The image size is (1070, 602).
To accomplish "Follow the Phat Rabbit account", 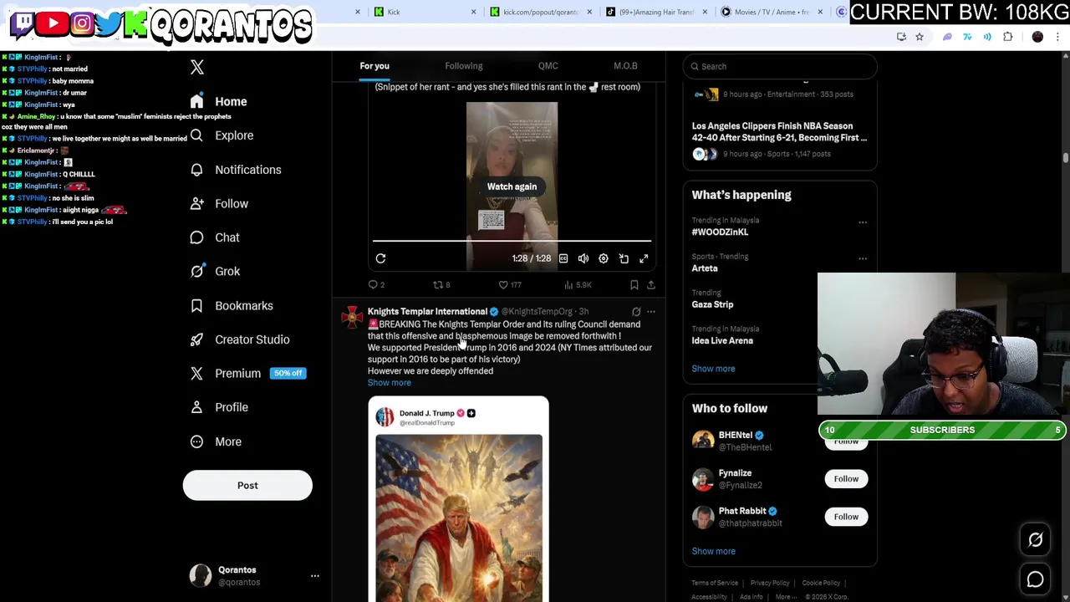I will tap(846, 517).
